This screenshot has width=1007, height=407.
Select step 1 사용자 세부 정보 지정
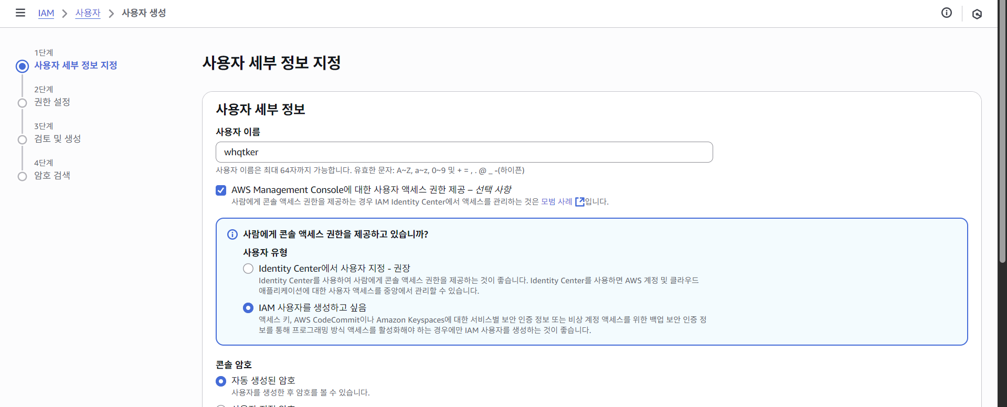[x=76, y=66]
